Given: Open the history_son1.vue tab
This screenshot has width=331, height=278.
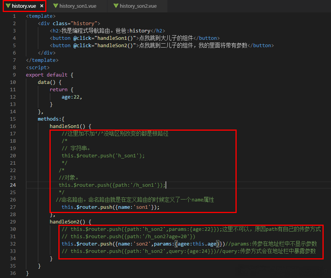Looking at the screenshot, I should click(78, 6).
